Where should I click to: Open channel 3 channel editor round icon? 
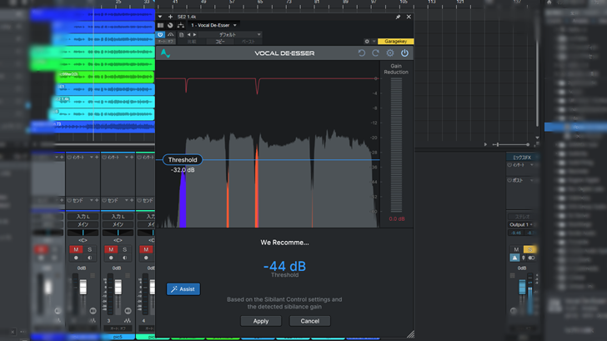(x=128, y=311)
